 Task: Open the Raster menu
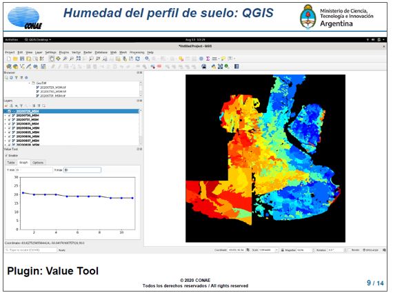pos(88,52)
